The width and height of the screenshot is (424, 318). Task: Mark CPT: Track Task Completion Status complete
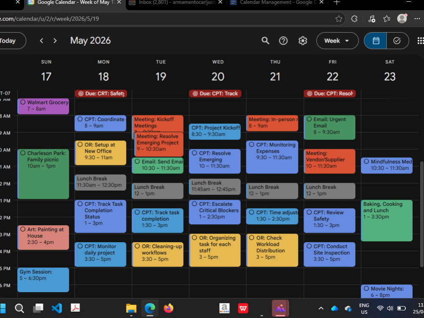point(80,204)
